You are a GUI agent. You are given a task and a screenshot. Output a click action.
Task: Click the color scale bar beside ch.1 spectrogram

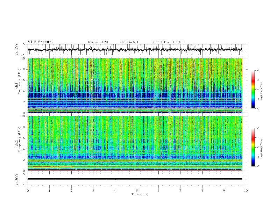pos(253,90)
